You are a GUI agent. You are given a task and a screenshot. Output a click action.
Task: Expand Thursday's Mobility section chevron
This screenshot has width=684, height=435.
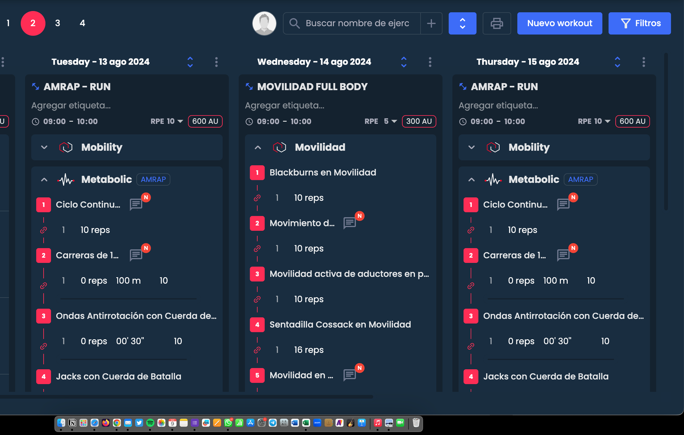pos(472,147)
